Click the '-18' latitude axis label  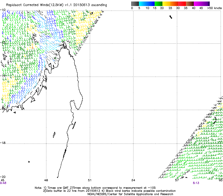point(3,143)
